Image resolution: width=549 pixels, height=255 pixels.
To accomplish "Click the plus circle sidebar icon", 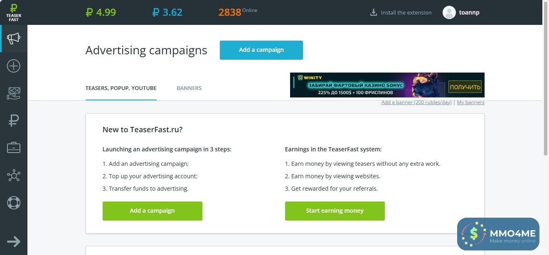I will click(14, 66).
